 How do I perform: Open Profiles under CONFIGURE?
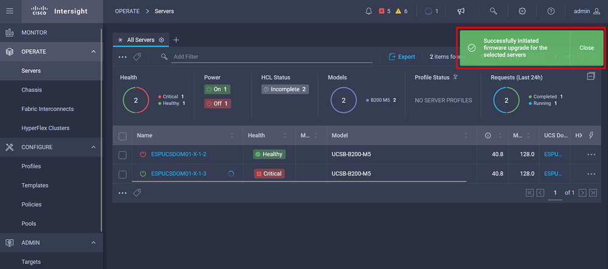(x=31, y=166)
